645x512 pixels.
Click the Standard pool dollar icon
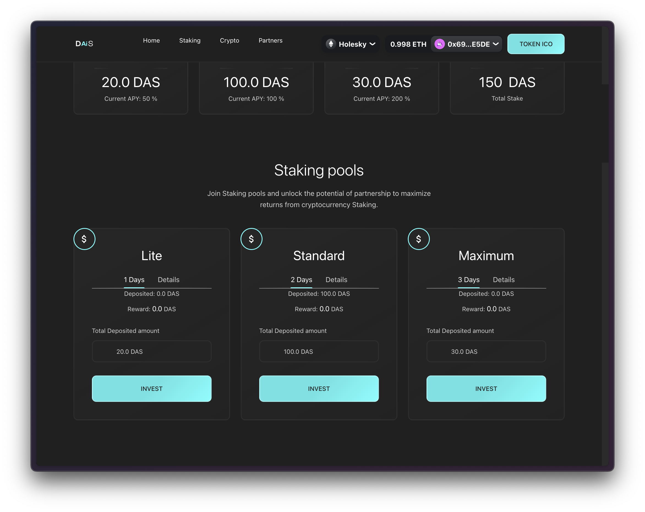point(251,239)
